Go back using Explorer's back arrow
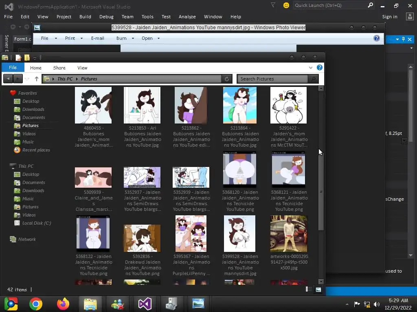Viewport: 417px width, 312px height. click(x=8, y=79)
